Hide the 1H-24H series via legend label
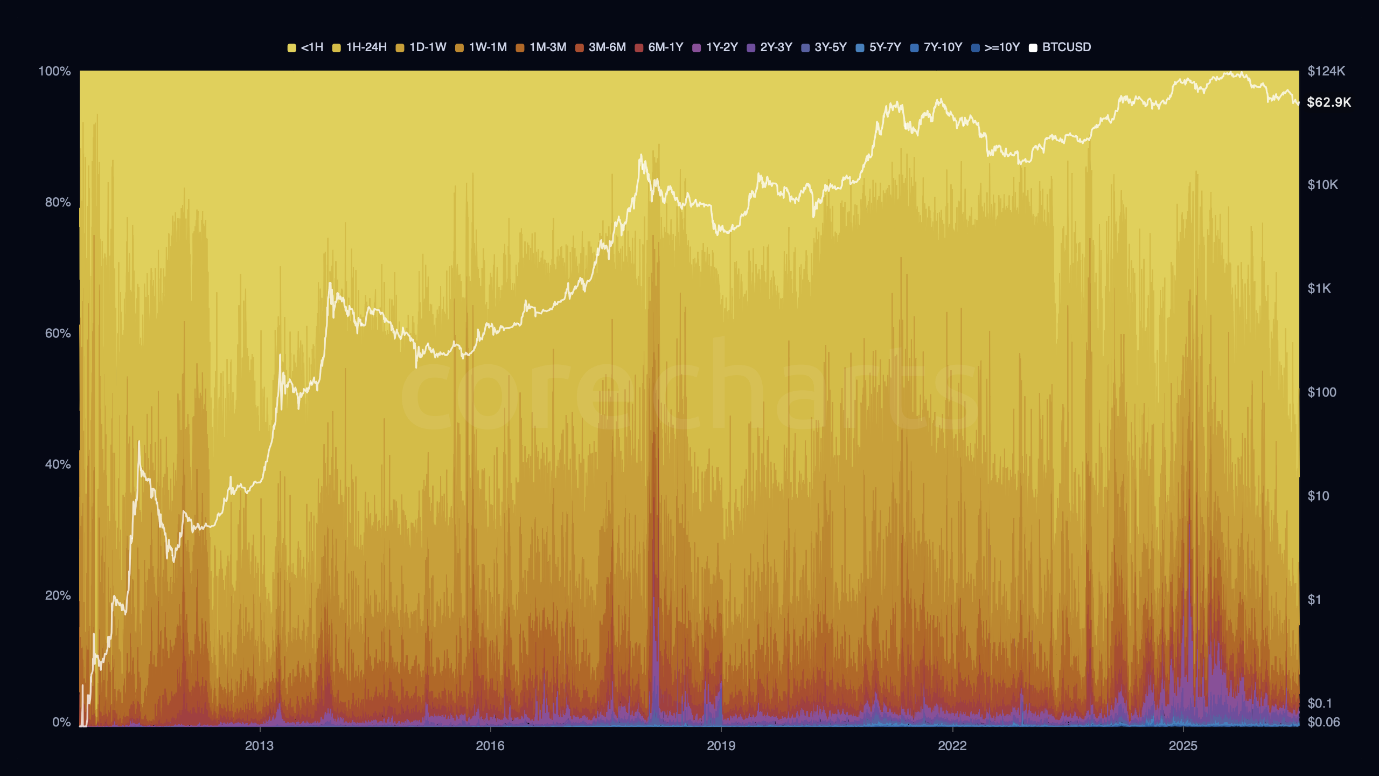 tap(366, 47)
